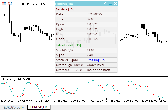Click the '3 Aug 04:00' time axis label
The image size is (168, 110).
click(x=78, y=101)
